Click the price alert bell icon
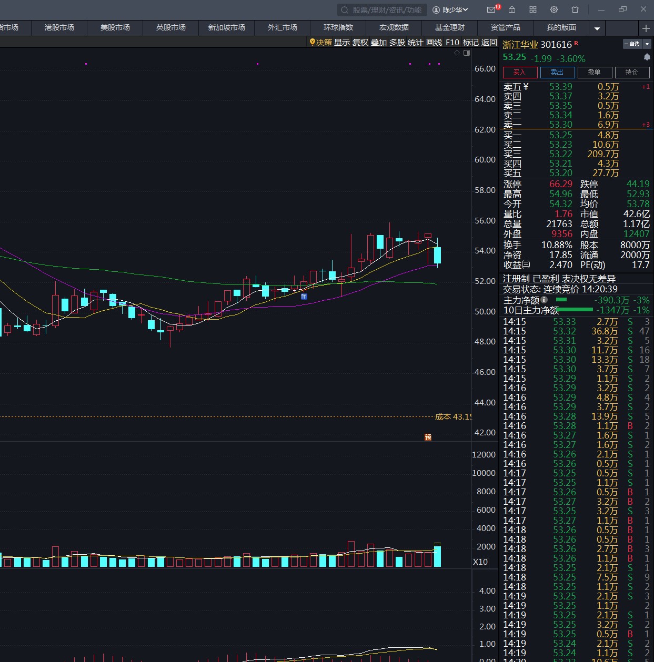This screenshot has width=654, height=662. pyautogui.click(x=647, y=57)
